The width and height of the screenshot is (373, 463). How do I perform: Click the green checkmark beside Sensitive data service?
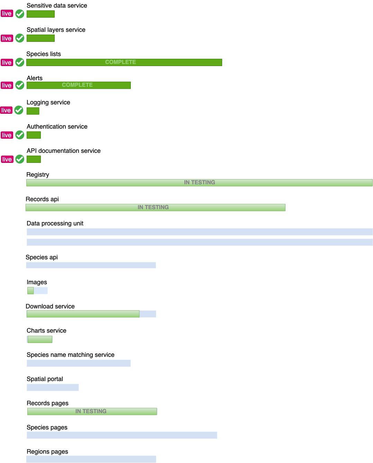click(x=20, y=14)
